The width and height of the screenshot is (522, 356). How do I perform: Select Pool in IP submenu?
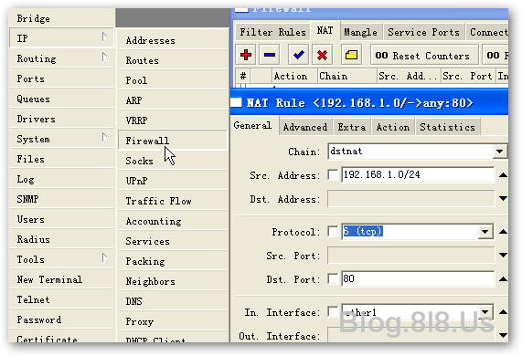tap(173, 80)
